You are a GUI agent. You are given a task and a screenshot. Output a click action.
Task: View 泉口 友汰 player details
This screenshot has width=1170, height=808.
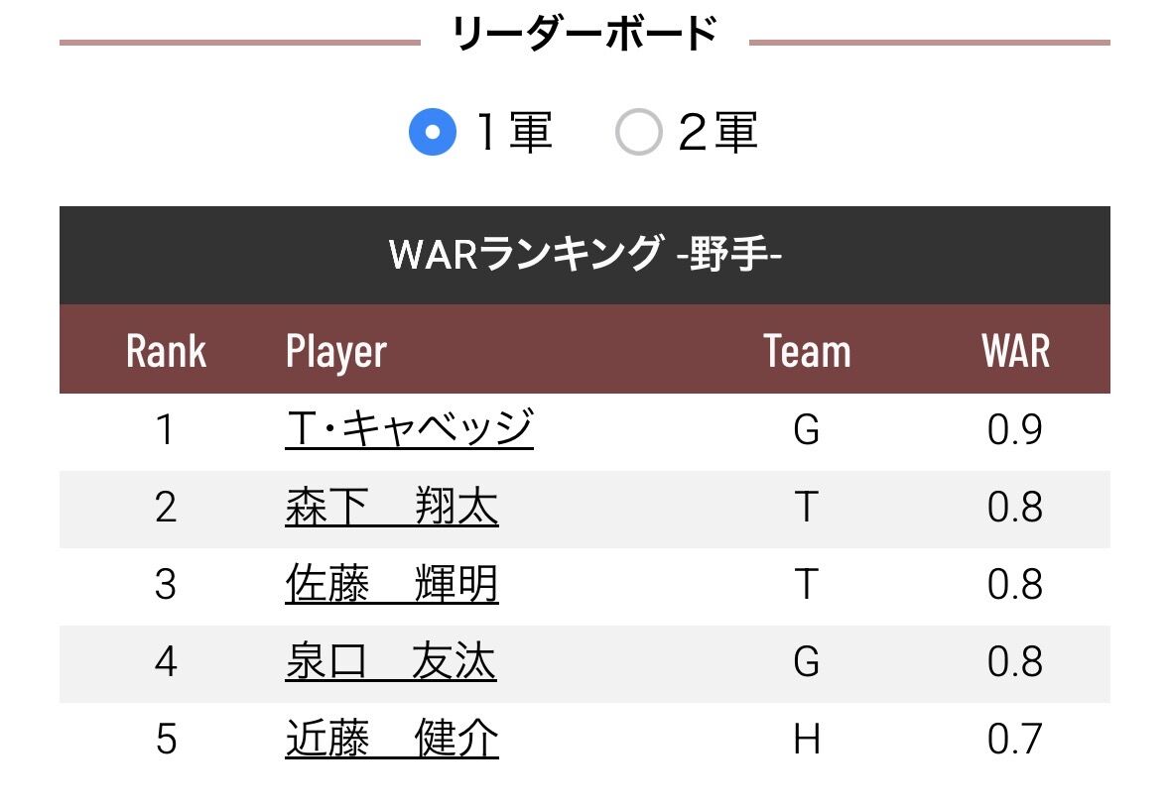[390, 662]
